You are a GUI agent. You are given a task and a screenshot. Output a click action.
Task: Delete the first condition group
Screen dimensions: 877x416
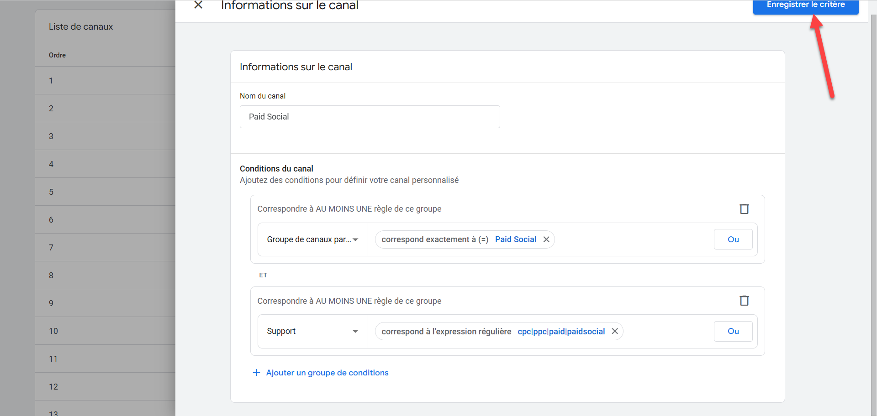click(x=744, y=209)
